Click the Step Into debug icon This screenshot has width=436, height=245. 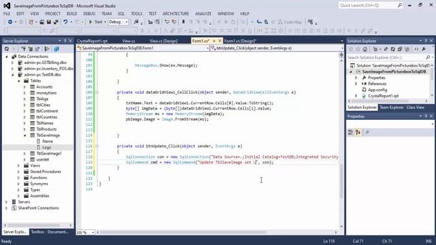pos(259,22)
